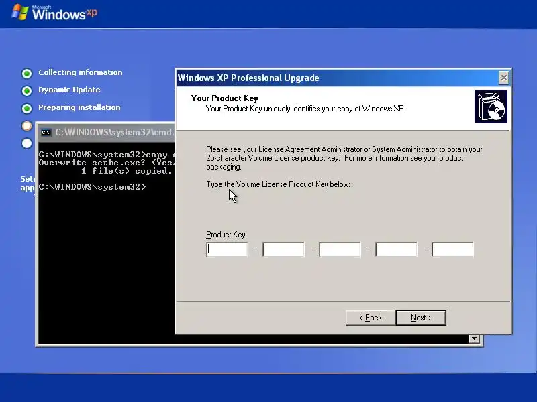Click the Windows XP logo flag

[x=19, y=12]
